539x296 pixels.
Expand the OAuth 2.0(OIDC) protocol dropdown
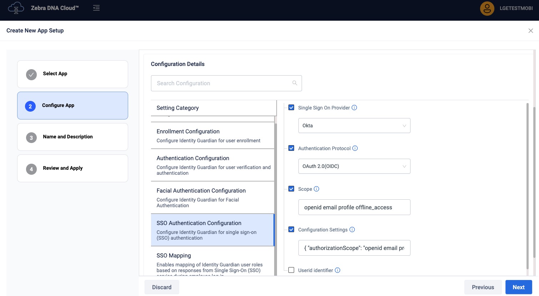pyautogui.click(x=354, y=166)
